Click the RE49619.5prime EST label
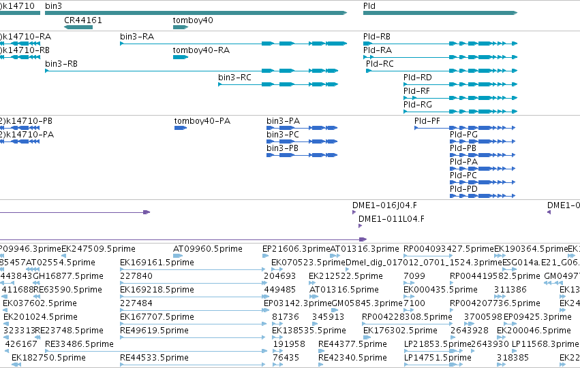The height and width of the screenshot is (368, 580). 154,331
